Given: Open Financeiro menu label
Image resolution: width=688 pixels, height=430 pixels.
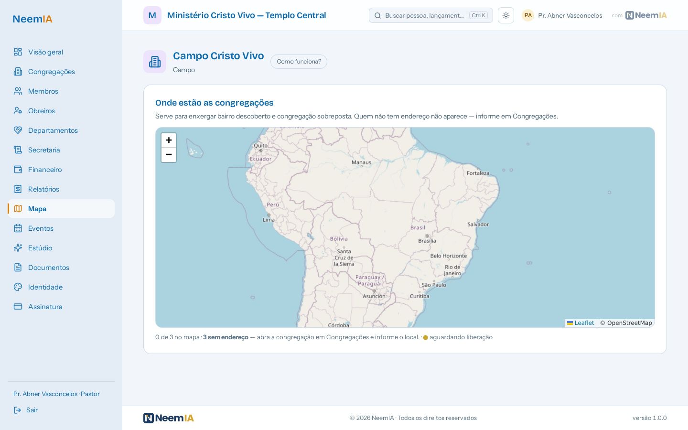Looking at the screenshot, I should 45,170.
